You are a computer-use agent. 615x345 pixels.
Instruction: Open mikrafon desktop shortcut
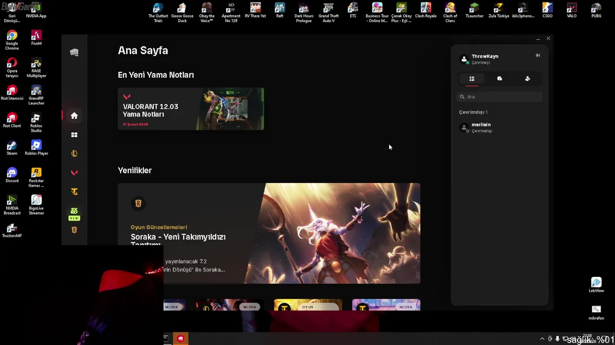596,312
